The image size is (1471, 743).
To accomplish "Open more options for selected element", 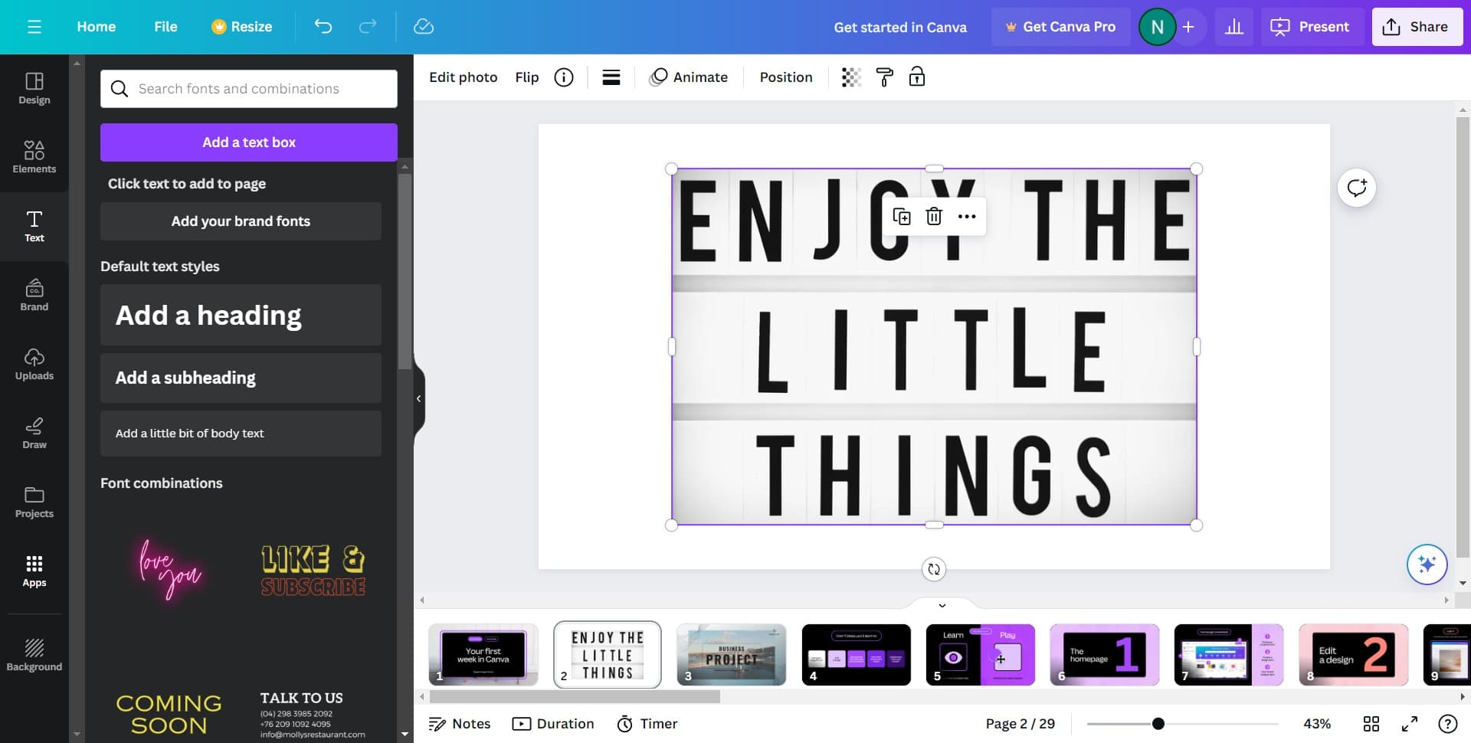I will 966,217.
